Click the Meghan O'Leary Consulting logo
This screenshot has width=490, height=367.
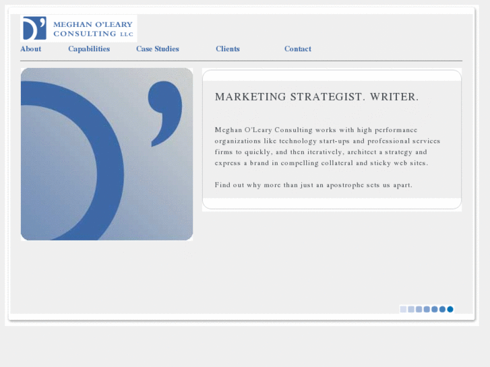tap(78, 28)
